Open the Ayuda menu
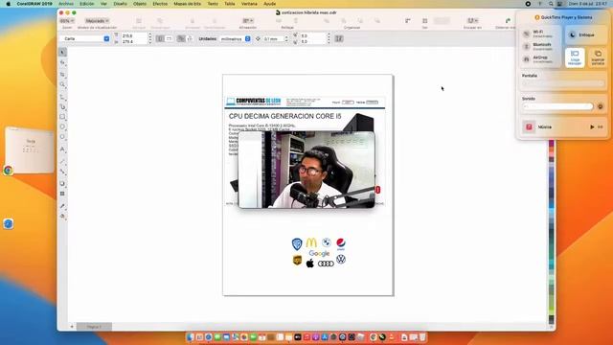The height and width of the screenshot is (345, 613). click(x=269, y=4)
